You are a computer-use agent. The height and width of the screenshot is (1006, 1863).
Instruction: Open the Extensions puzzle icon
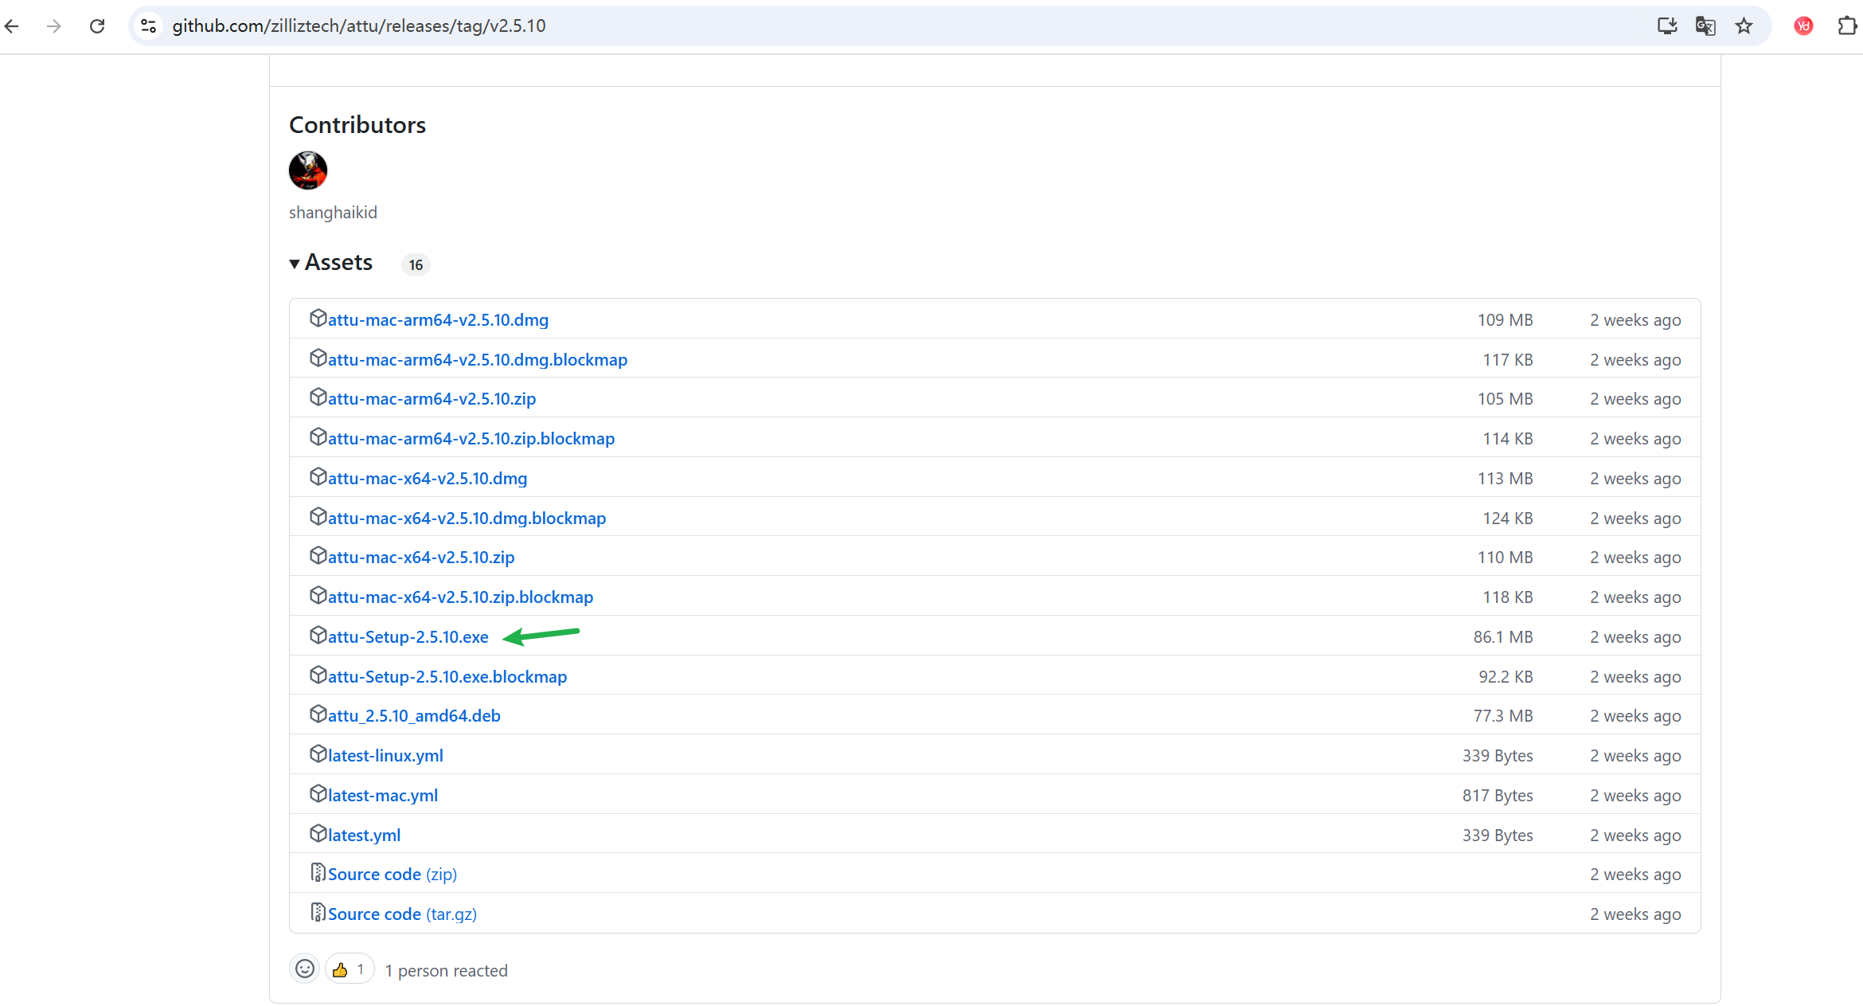pos(1846,26)
